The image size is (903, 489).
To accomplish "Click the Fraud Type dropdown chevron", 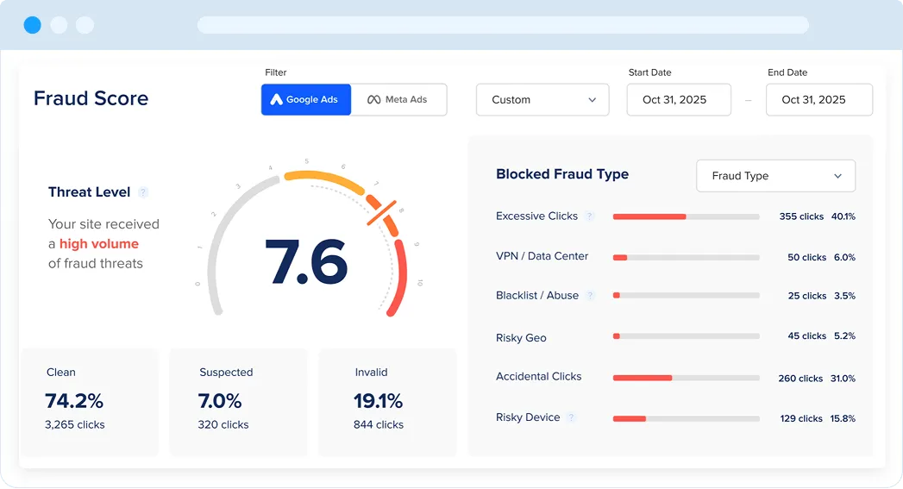I will click(x=838, y=176).
